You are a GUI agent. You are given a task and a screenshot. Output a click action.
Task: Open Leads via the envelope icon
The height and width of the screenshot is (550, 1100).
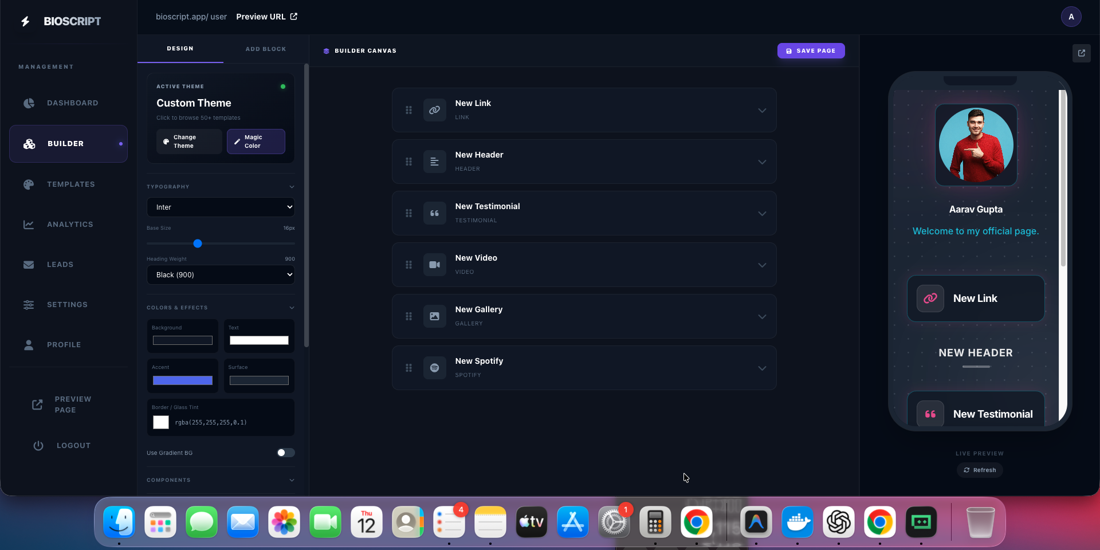tap(29, 264)
